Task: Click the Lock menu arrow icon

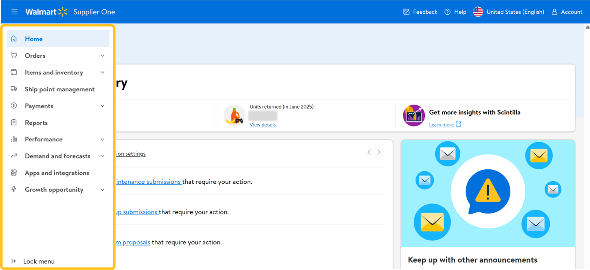Action: point(14,261)
